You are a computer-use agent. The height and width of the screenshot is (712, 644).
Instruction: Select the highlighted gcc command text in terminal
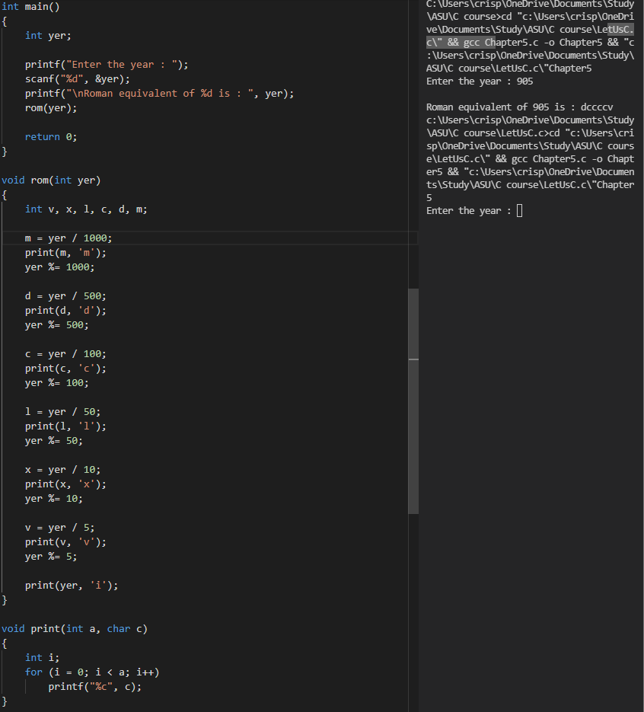[x=458, y=42]
